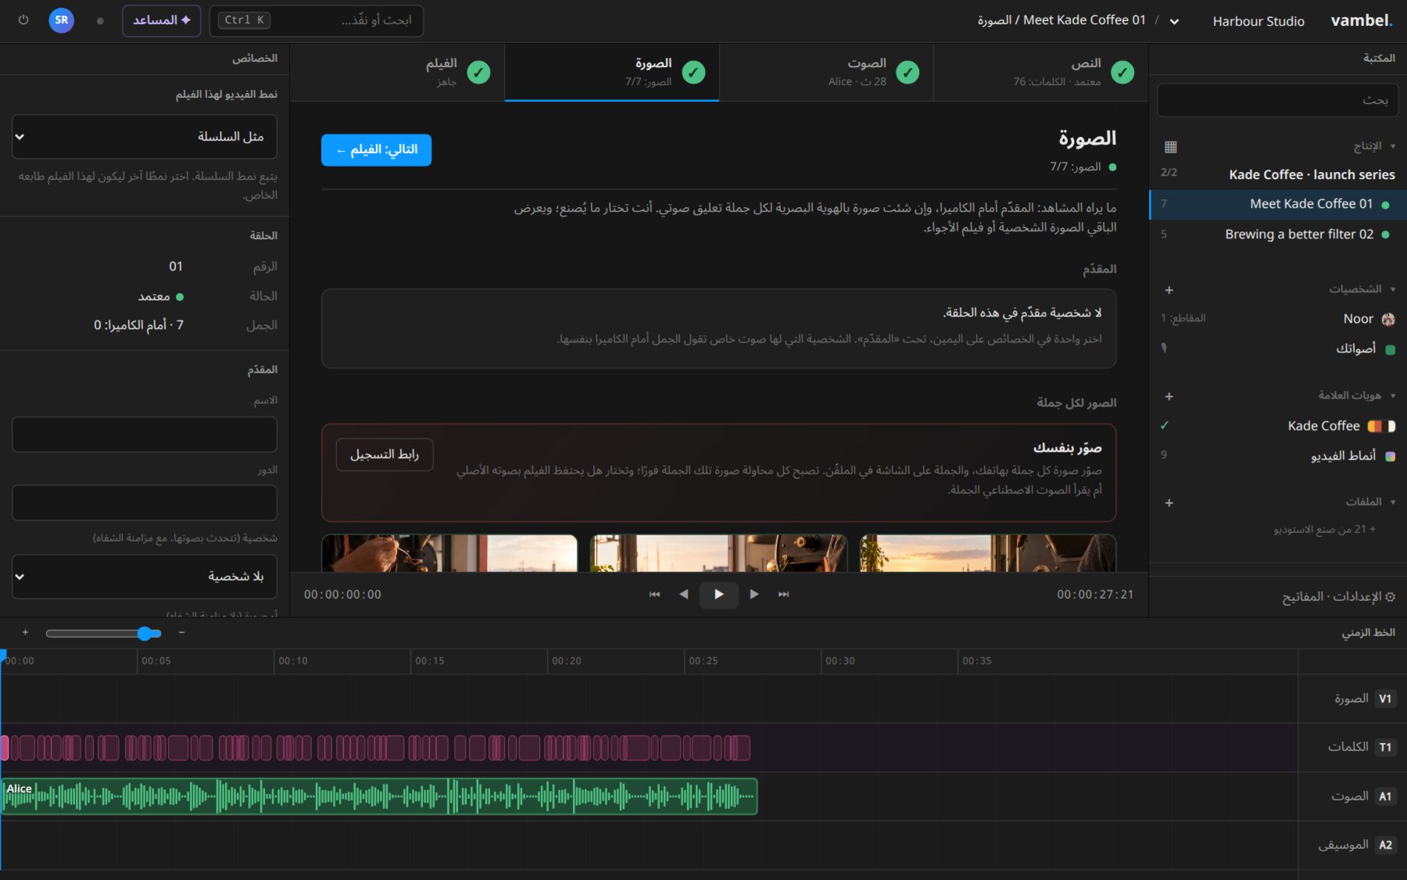Click the status dot in top bar

[100, 21]
